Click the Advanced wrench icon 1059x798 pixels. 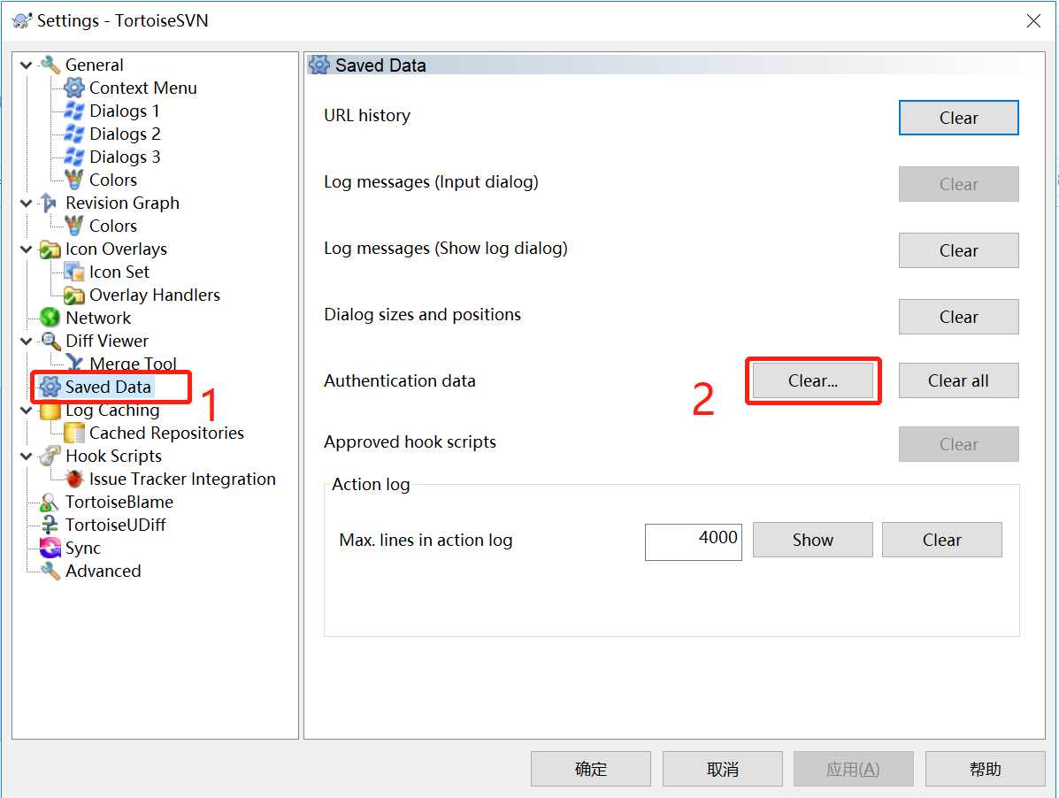pos(50,571)
